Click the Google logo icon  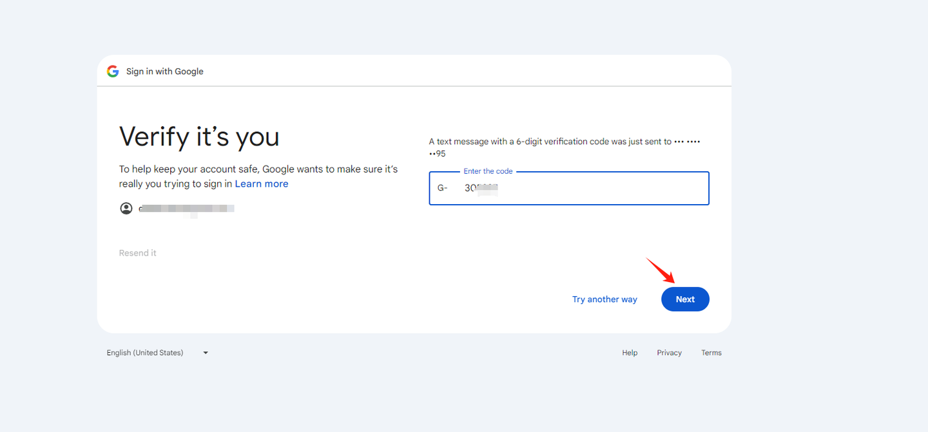[x=113, y=71]
